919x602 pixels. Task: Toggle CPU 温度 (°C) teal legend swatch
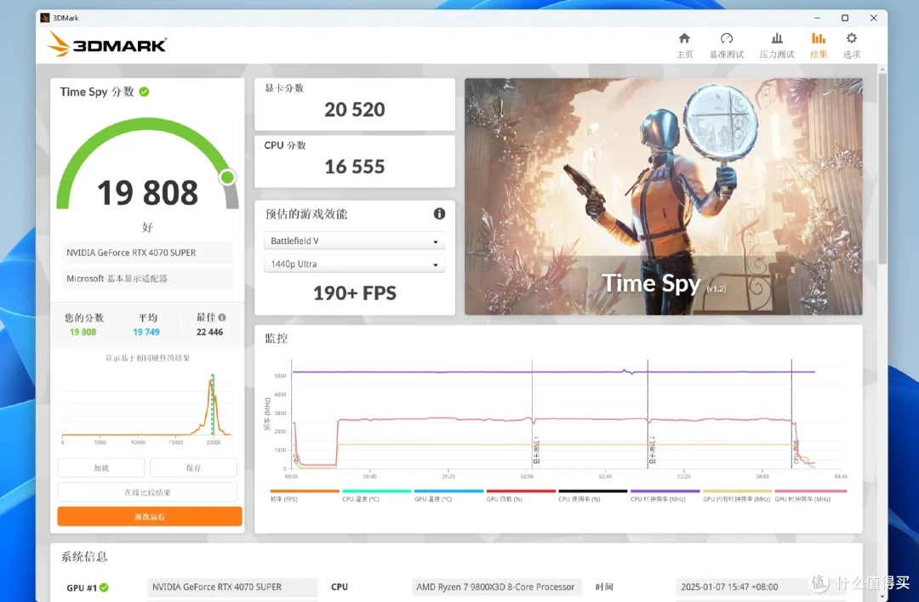pos(376,491)
